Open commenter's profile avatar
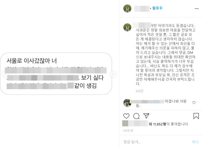The image size is (202, 148). [127, 103]
